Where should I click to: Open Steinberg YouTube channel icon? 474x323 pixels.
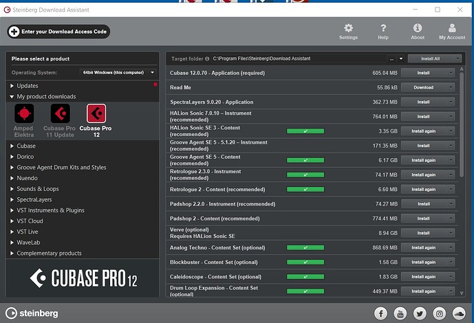tap(400, 313)
